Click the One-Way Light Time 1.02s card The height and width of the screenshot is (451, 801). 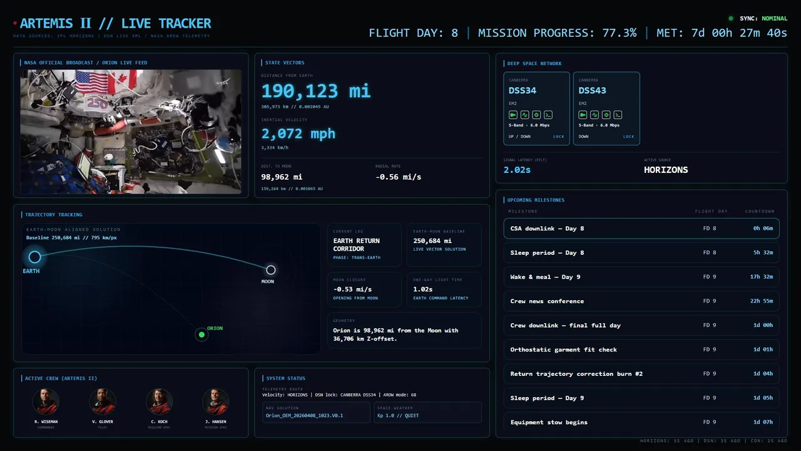click(444, 289)
